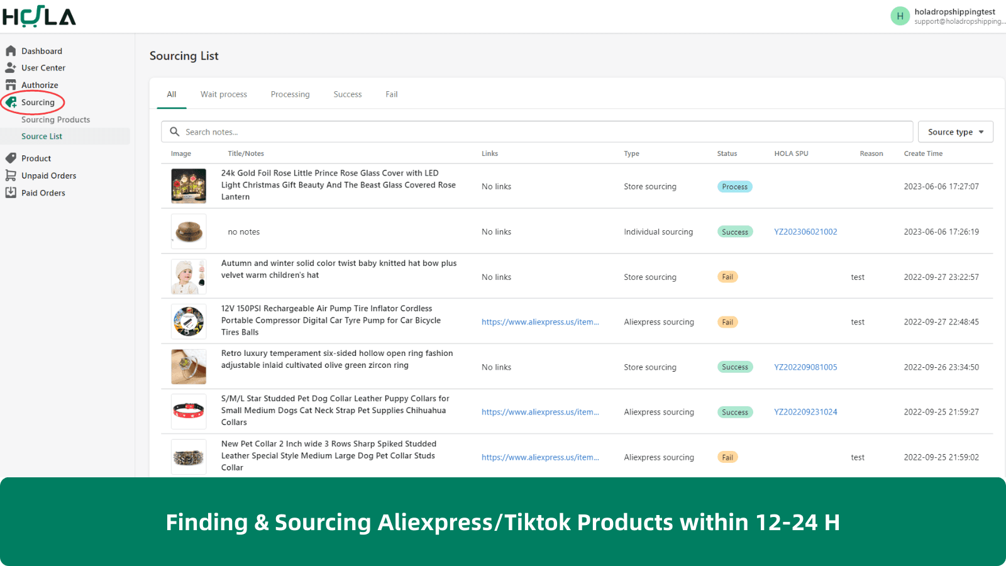Click the Paid Orders download icon
Image resolution: width=1006 pixels, height=566 pixels.
11,192
